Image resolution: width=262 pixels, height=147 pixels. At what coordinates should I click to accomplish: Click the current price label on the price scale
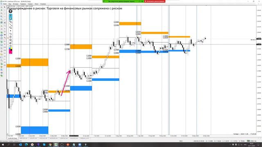click(259, 39)
